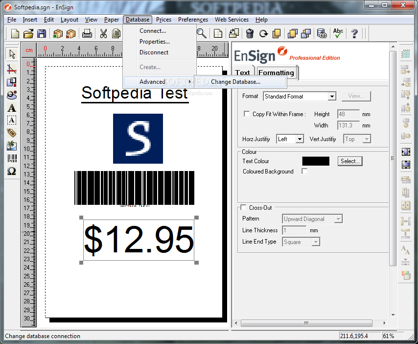The image size is (418, 344).
Task: Select the dotted-frame text box tool
Action: tap(11, 120)
